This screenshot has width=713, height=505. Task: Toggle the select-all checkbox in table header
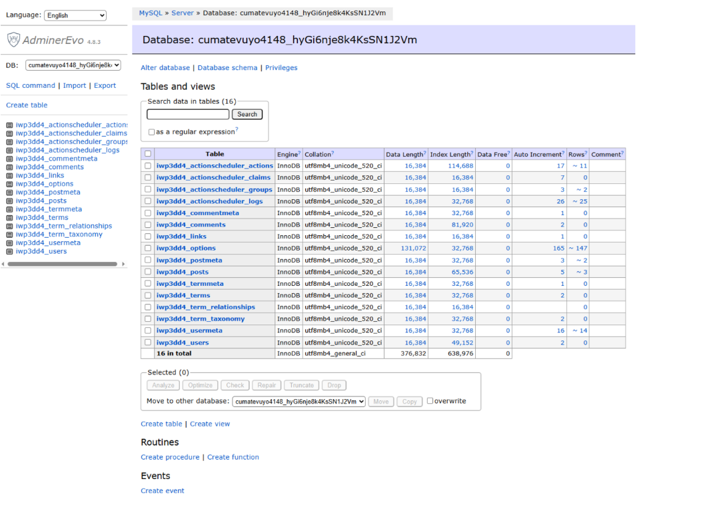(148, 154)
